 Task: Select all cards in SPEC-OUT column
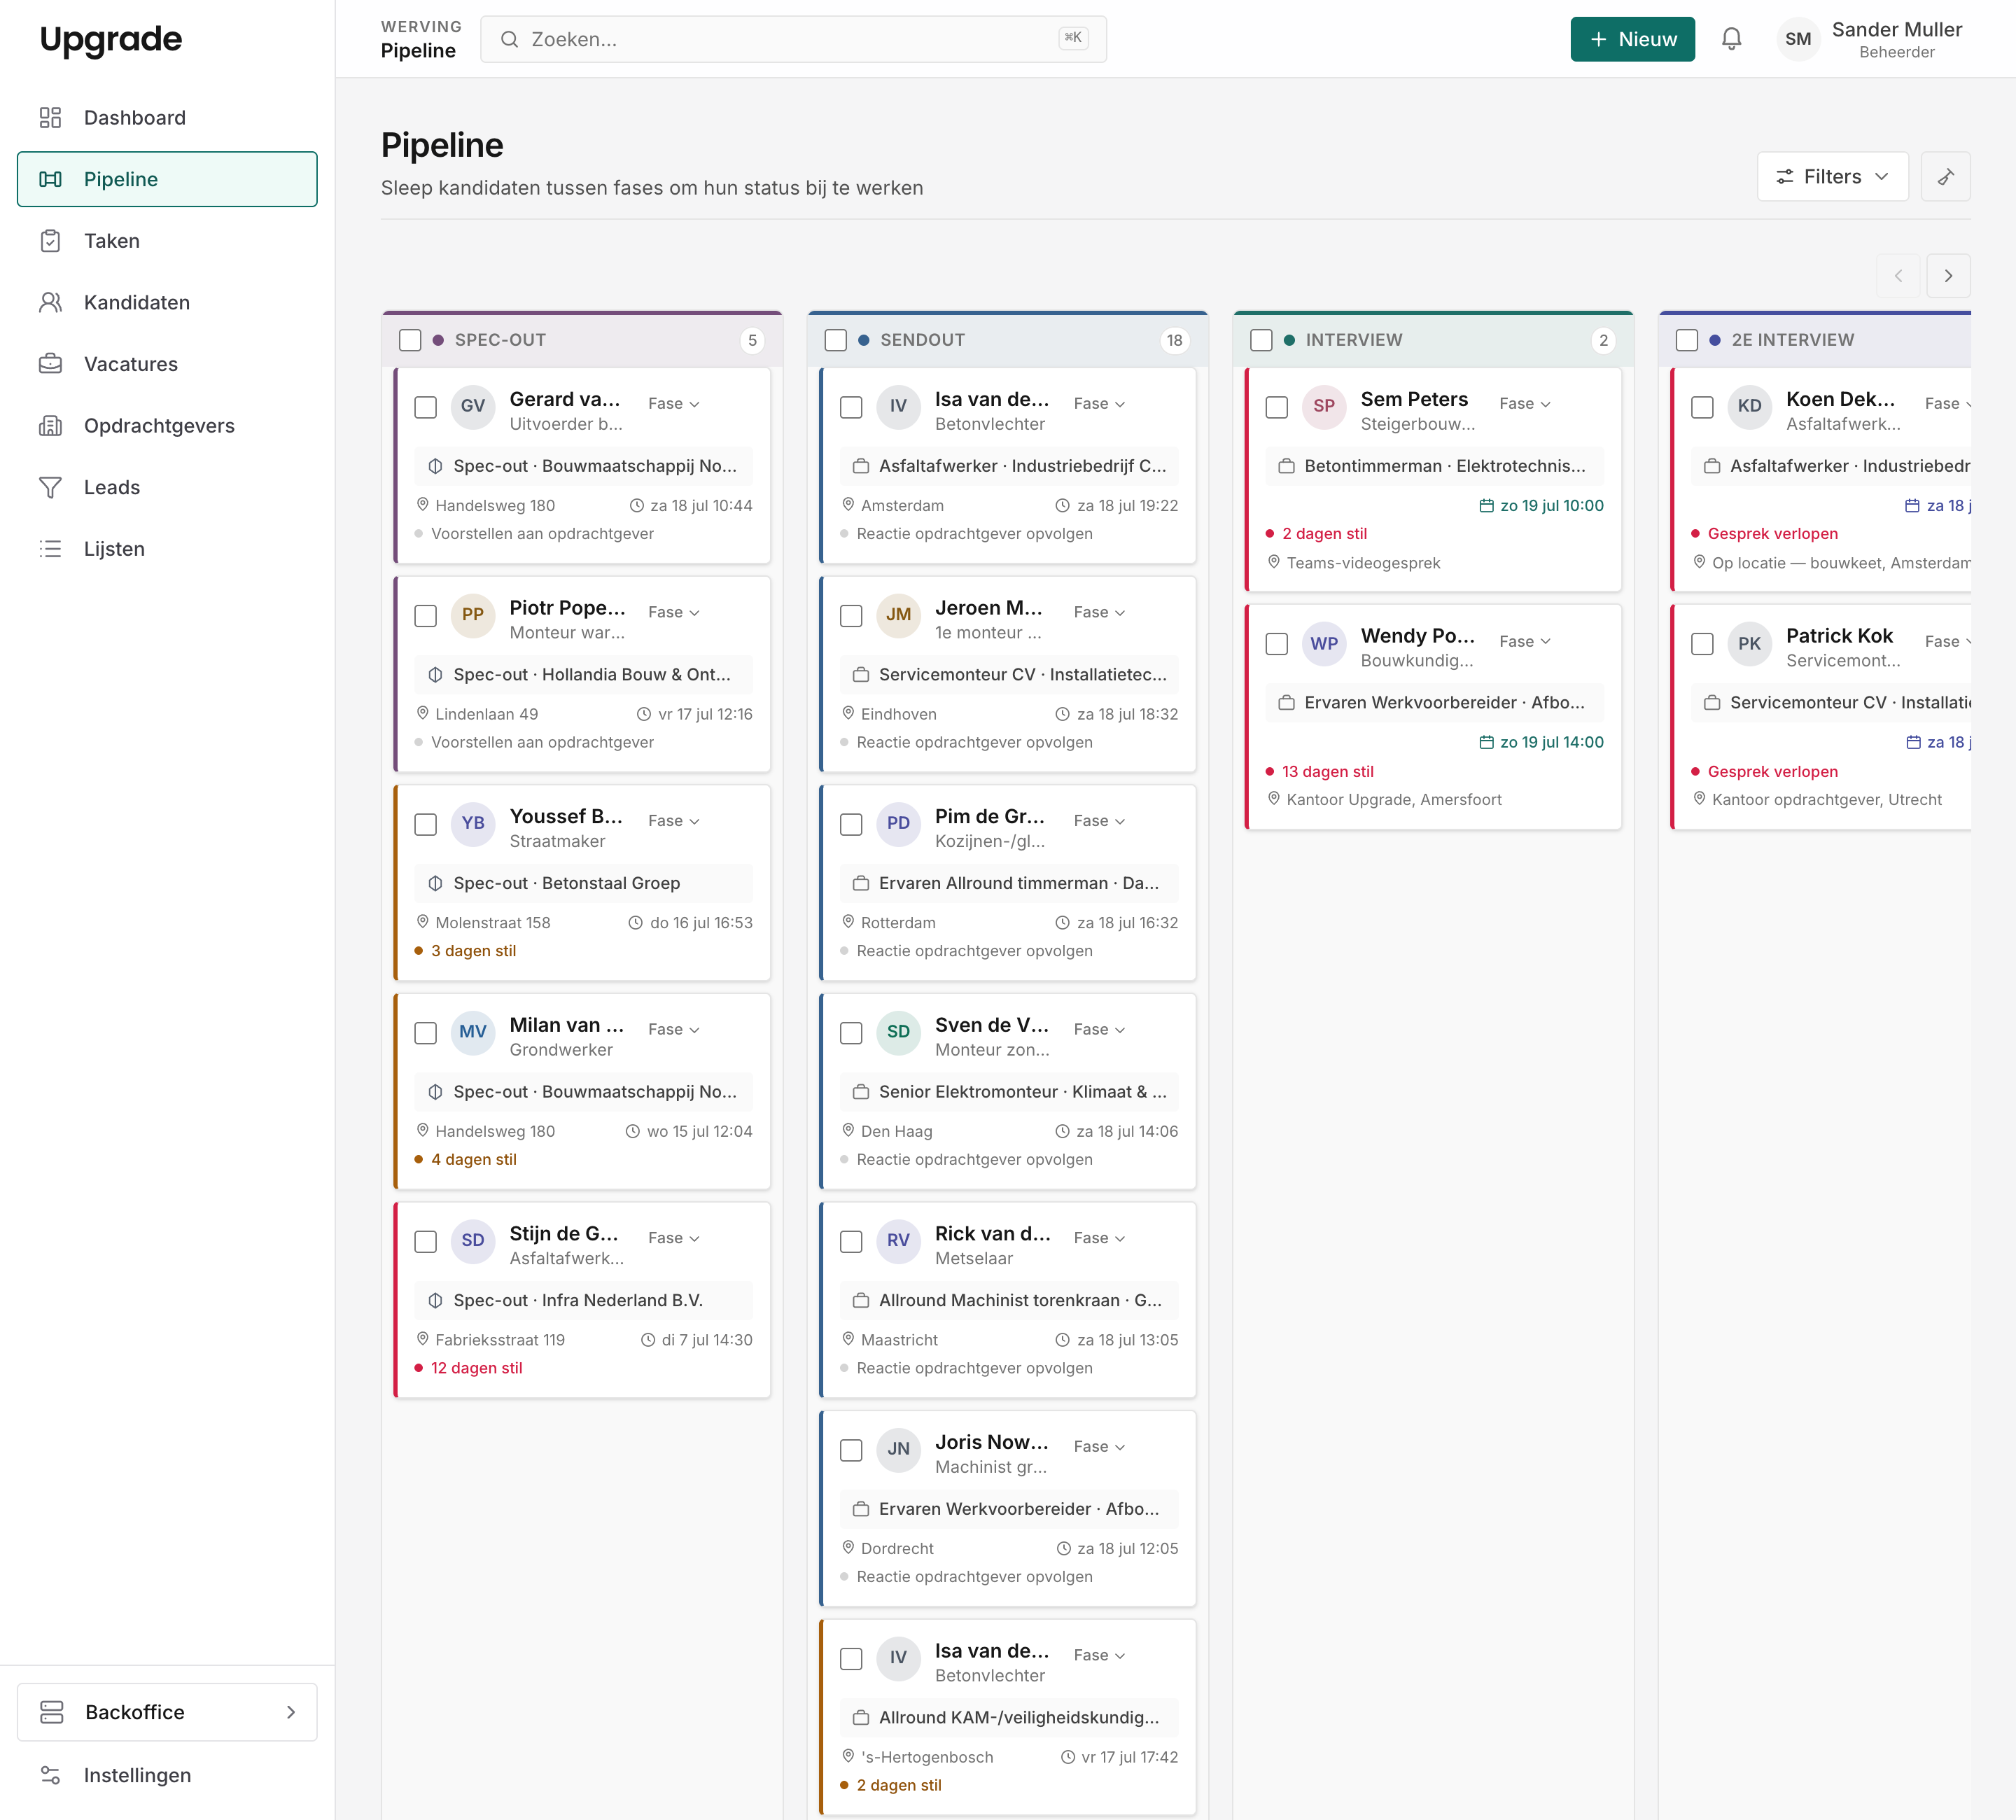410,340
